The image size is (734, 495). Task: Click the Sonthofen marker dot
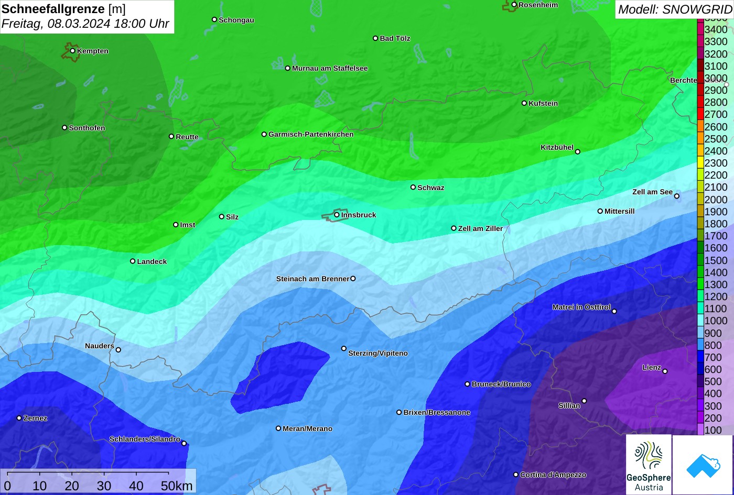(x=64, y=127)
